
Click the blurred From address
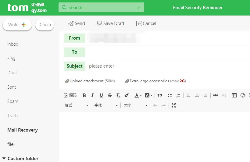113,38
